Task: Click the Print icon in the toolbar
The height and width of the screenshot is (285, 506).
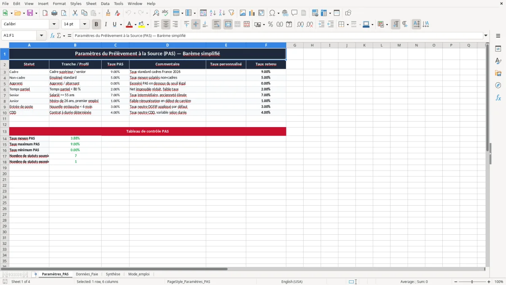Action: [x=55, y=13]
